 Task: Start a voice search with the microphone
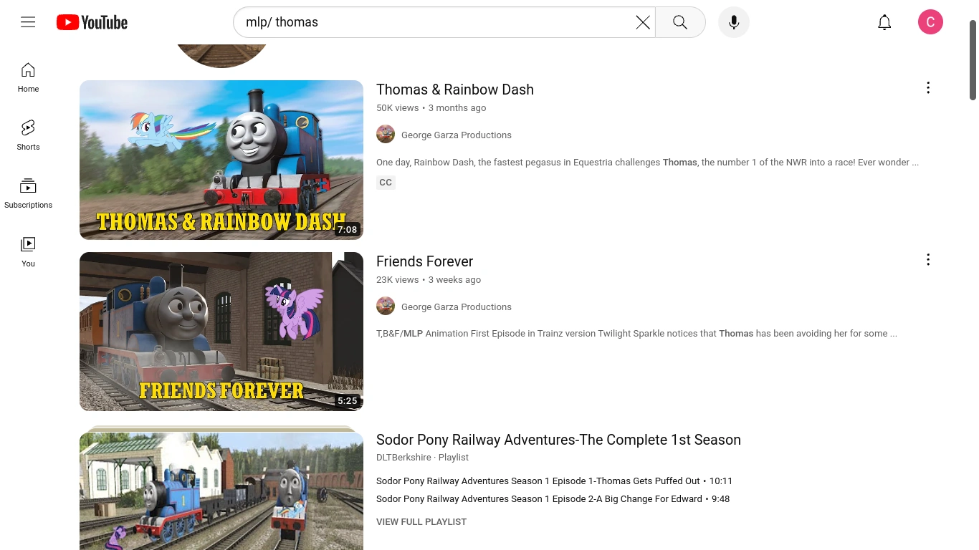733,22
